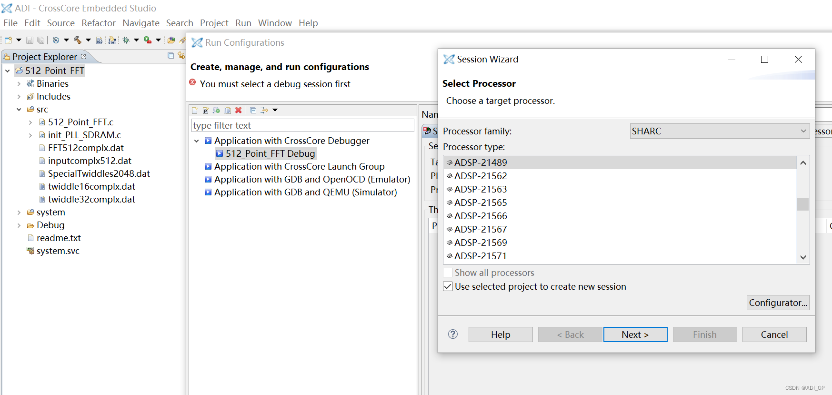Click the Save All toolbar icon
This screenshot has width=832, height=395.
[41, 41]
